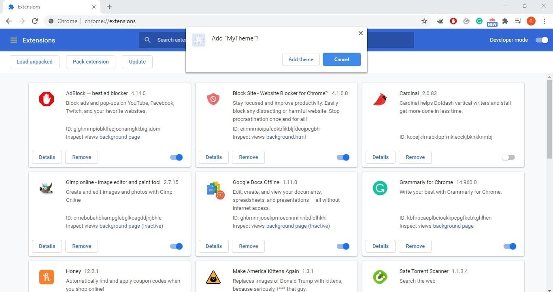Viewport: 553px width, 292px height.
Task: Click the Google Docs Offline icon
Action: point(215,190)
